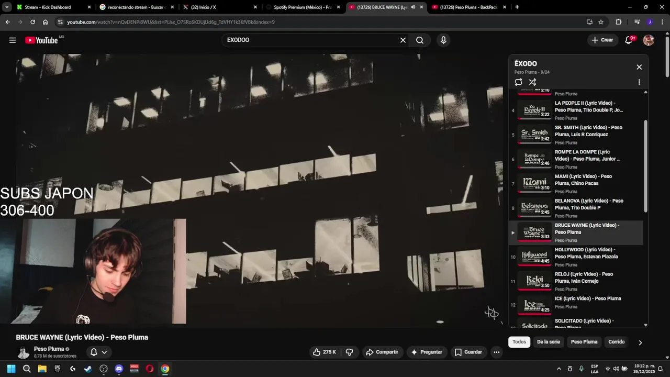
Task: Like the BRUCE WAYNE video
Action: [x=325, y=352]
